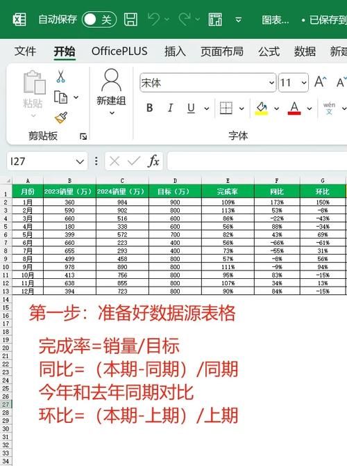Image resolution: width=347 pixels, height=466 pixels.
Task: Click the 图表... file name in title bar
Action: pos(276,20)
